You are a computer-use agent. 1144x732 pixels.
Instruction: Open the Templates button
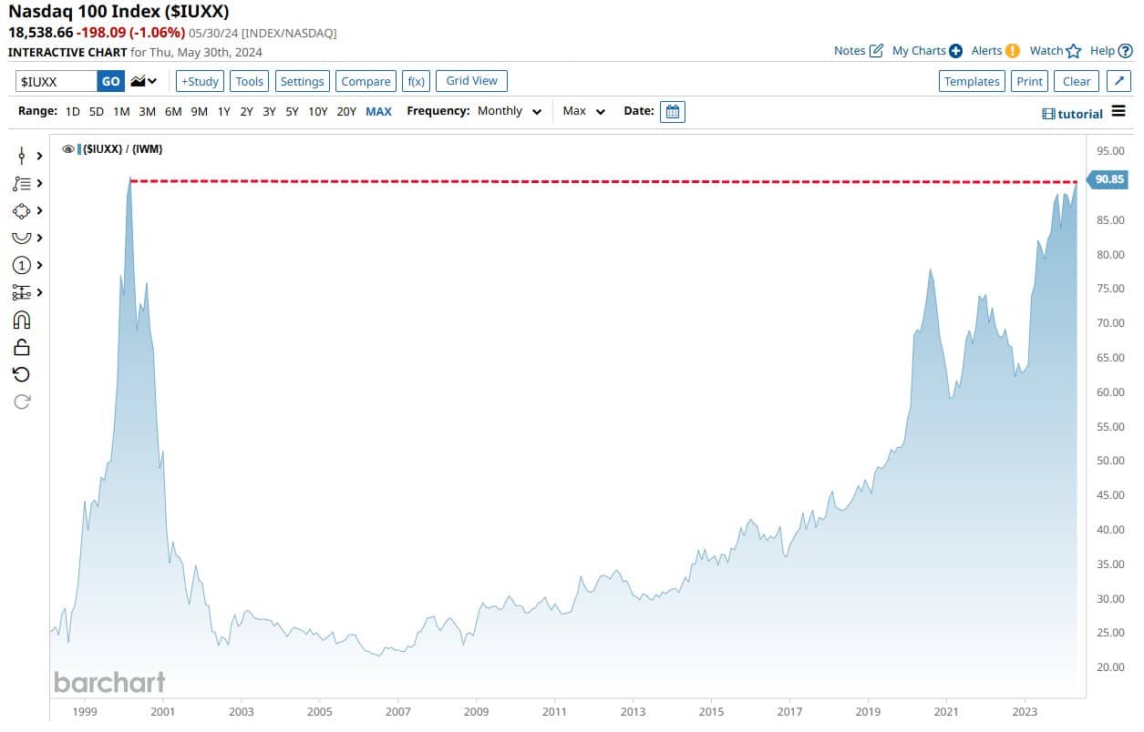coord(972,81)
